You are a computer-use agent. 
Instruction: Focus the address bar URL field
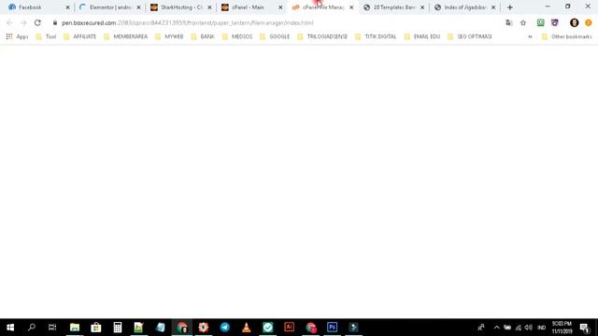(280, 22)
